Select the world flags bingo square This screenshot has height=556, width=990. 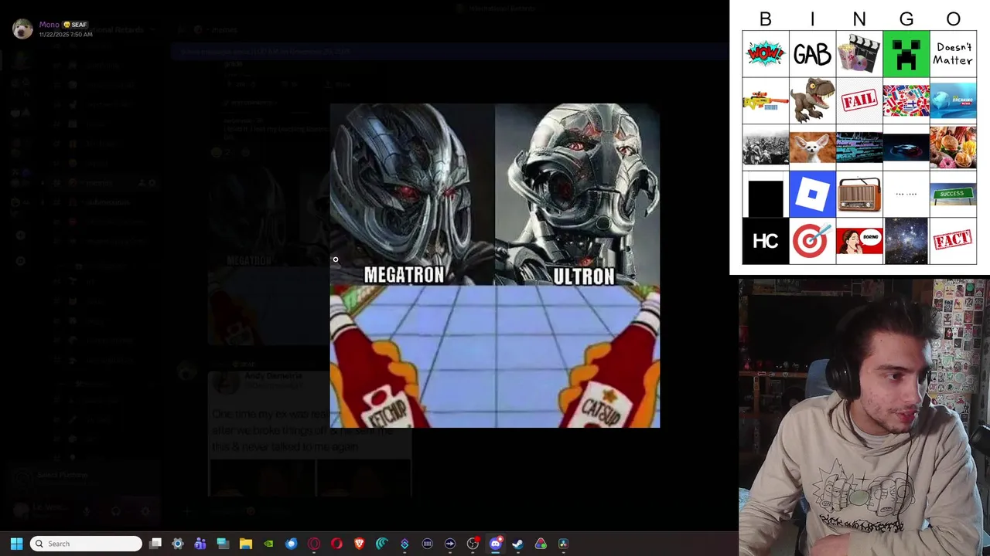[x=906, y=101]
